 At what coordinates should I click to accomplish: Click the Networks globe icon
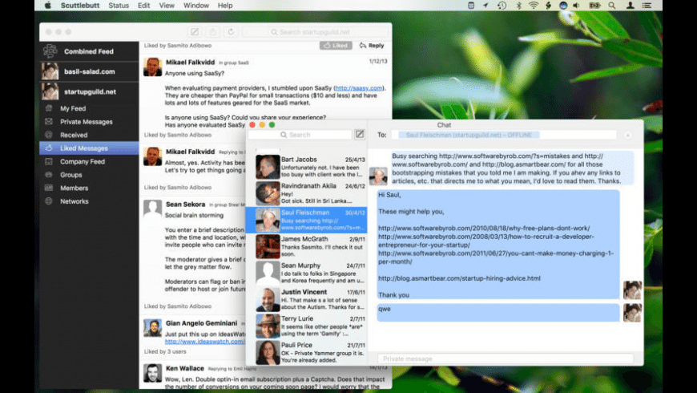[49, 201]
